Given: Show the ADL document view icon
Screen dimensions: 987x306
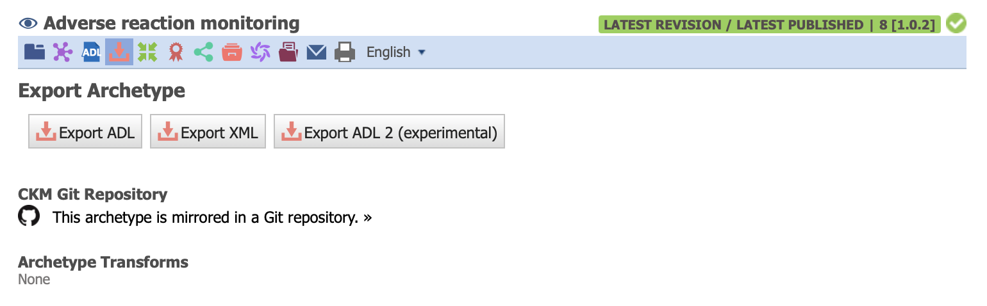Looking at the screenshot, I should coord(91,52).
